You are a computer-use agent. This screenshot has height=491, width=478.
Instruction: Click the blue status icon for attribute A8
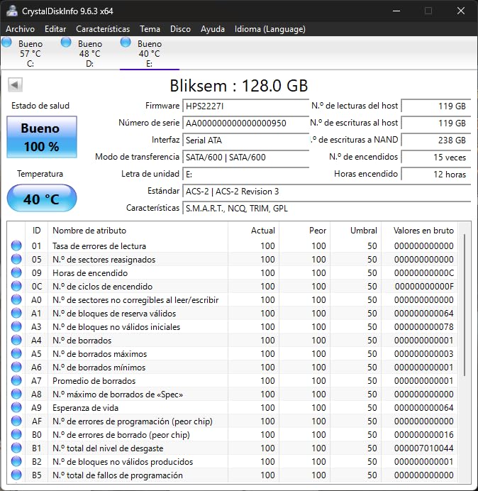point(16,394)
